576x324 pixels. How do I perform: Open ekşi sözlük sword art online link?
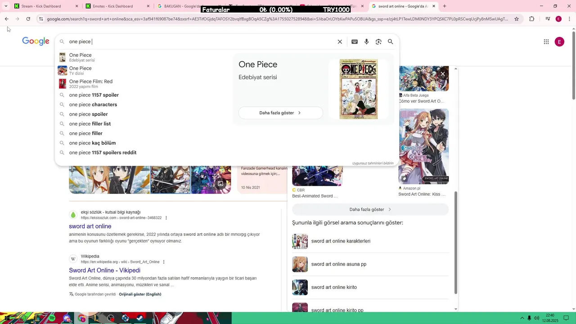tap(90, 226)
